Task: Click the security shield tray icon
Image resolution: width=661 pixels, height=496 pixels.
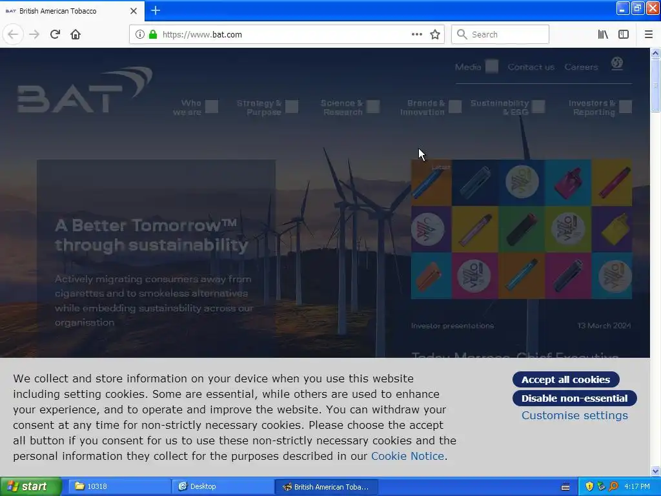Action: click(x=589, y=486)
